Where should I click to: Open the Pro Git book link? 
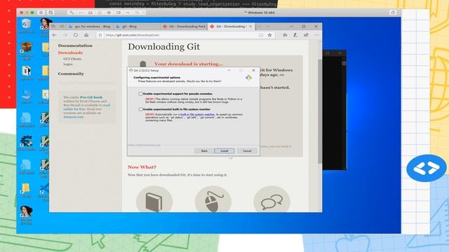pyautogui.click(x=91, y=97)
